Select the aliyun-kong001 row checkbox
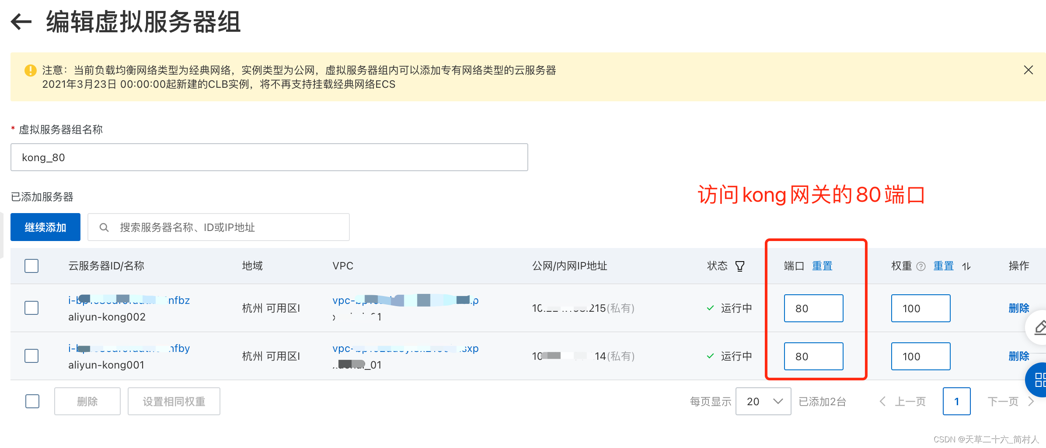The height and width of the screenshot is (448, 1046). coord(31,356)
